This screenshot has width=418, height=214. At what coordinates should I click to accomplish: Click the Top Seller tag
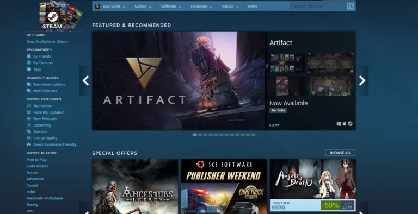pos(278,110)
